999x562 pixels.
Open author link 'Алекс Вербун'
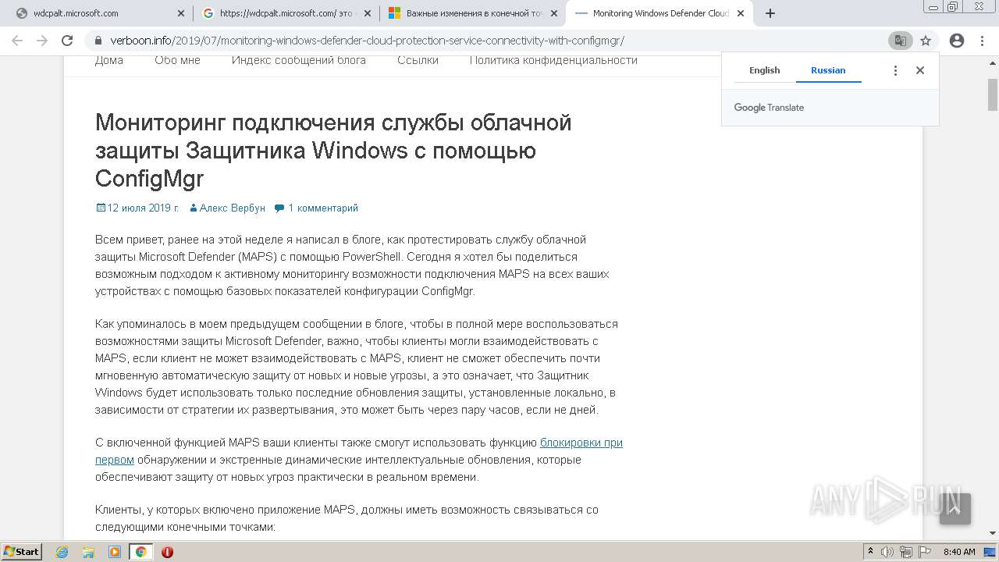232,208
